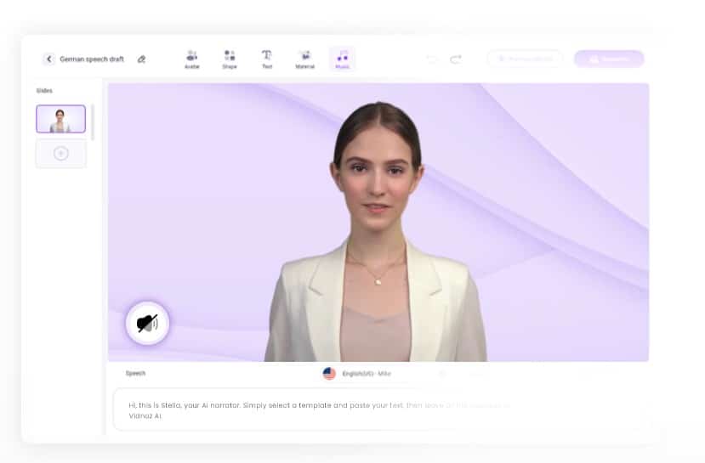This screenshot has height=463, width=705.
Task: Click the slides panel scrollbar
Action: tap(93, 122)
